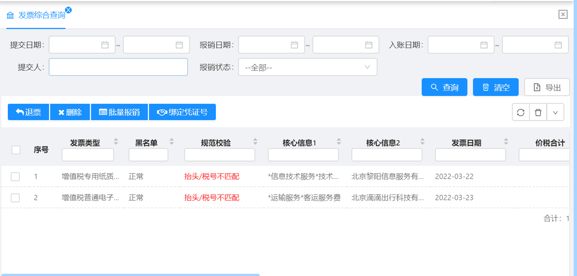
Task: Open calendar for 提交日期 start date
Action: [x=105, y=45]
